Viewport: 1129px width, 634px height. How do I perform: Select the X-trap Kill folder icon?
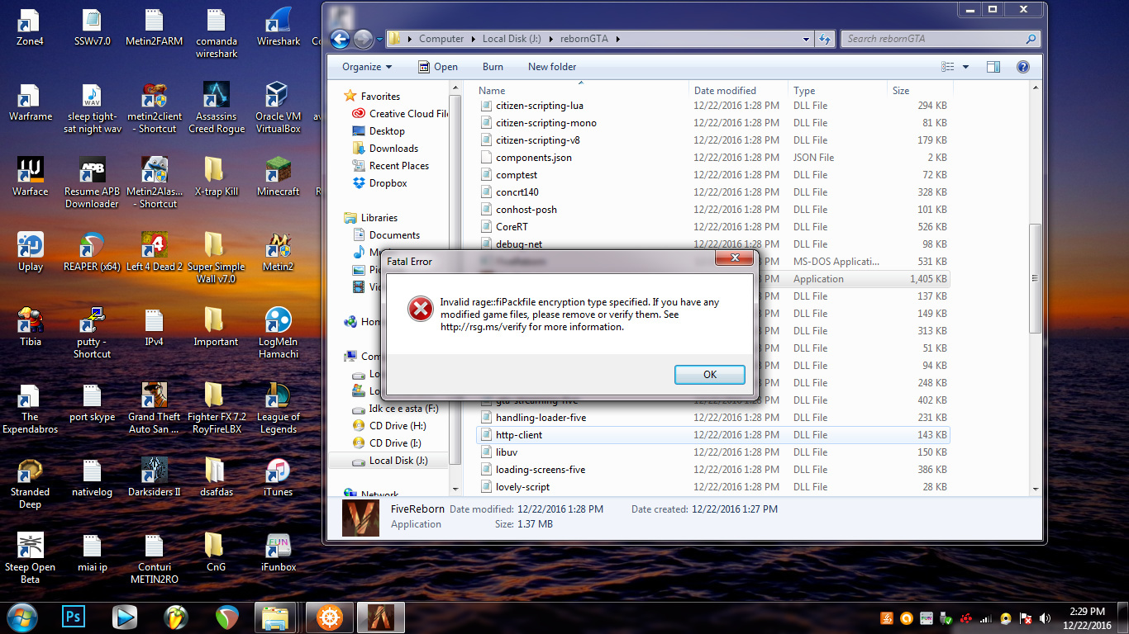click(217, 177)
